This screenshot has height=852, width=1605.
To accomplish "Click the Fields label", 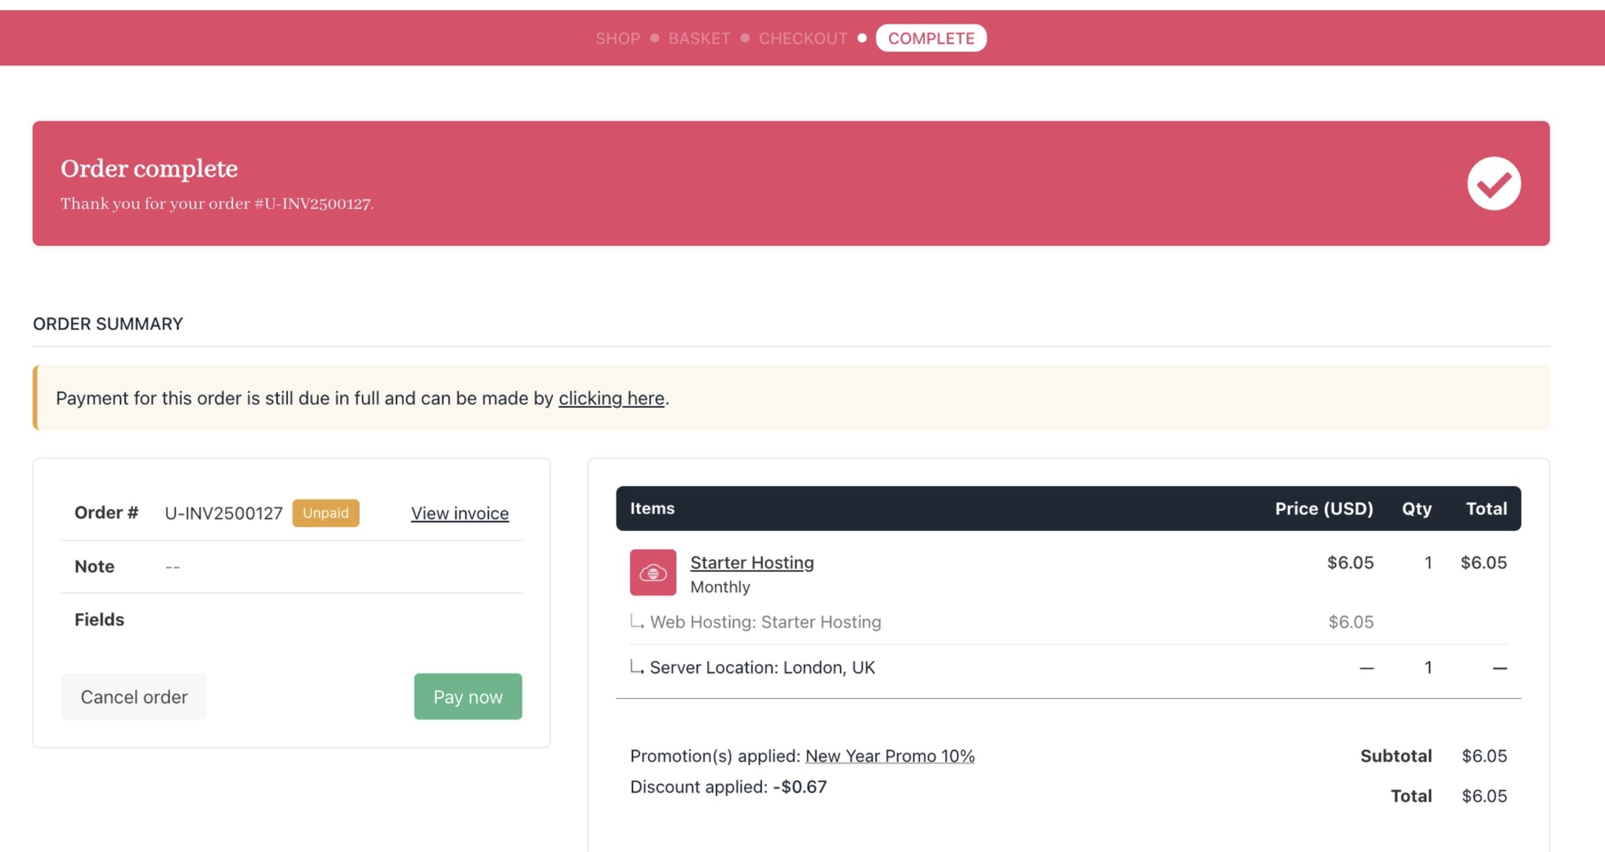I will [99, 619].
